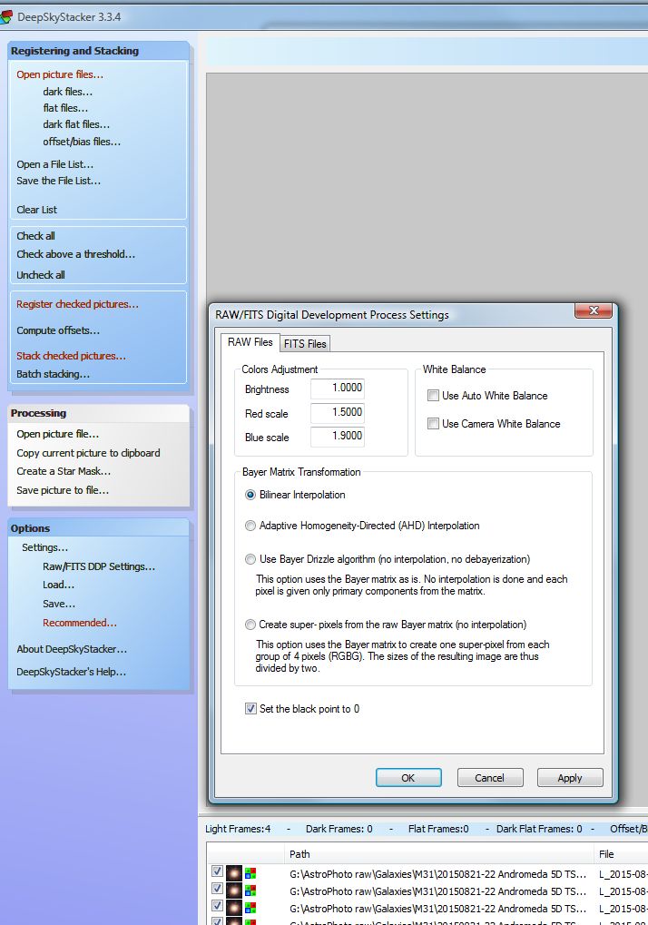648x925 pixels.
Task: Click the Red scale value field
Action: (x=338, y=412)
